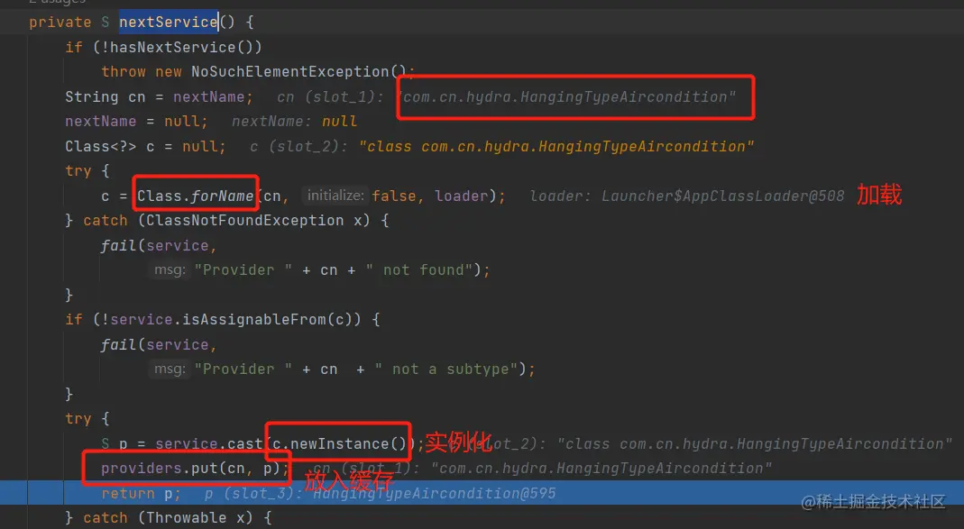
Task: Click Throwable in the last catch clause
Action: 186,518
